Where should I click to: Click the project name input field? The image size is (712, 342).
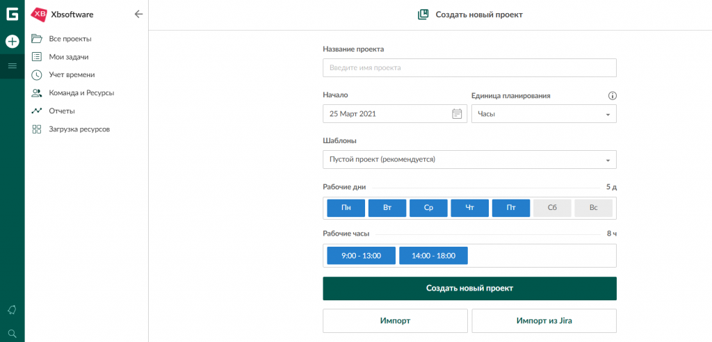(x=469, y=68)
